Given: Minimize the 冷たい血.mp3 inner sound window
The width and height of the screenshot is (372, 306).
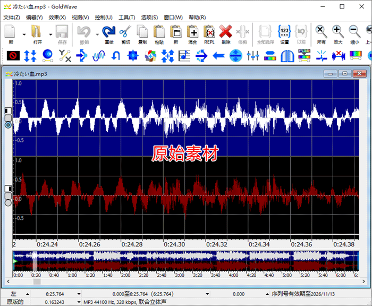Looking at the screenshot, I should click(x=330, y=74).
